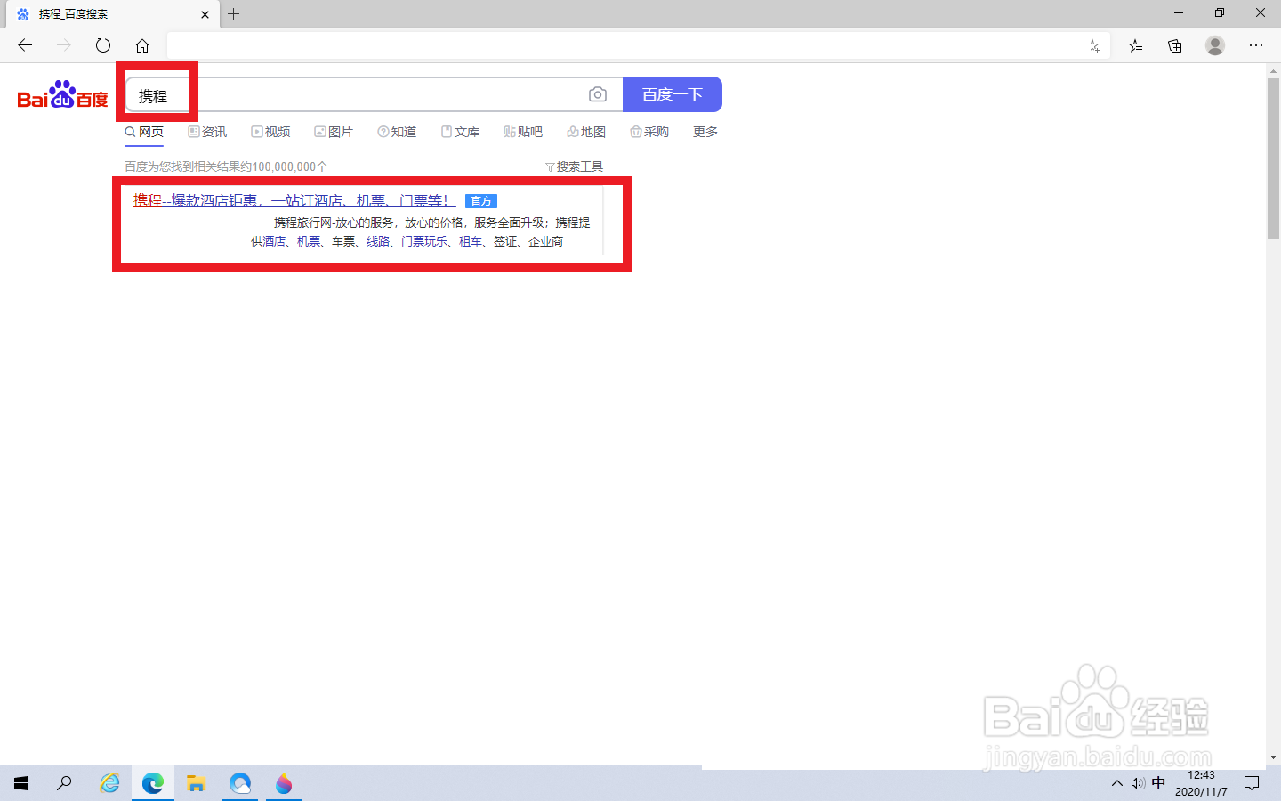Image resolution: width=1281 pixels, height=801 pixels.
Task: Click the 百度一下 search button
Action: [673, 94]
